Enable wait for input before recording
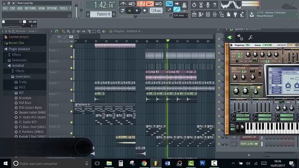The image size is (299, 168). point(132,4)
